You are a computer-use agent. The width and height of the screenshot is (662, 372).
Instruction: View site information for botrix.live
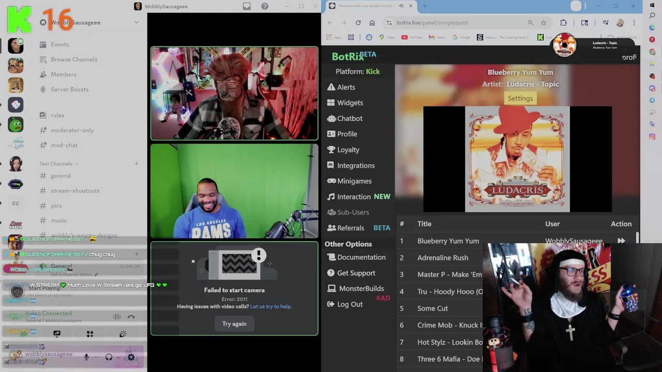[389, 23]
